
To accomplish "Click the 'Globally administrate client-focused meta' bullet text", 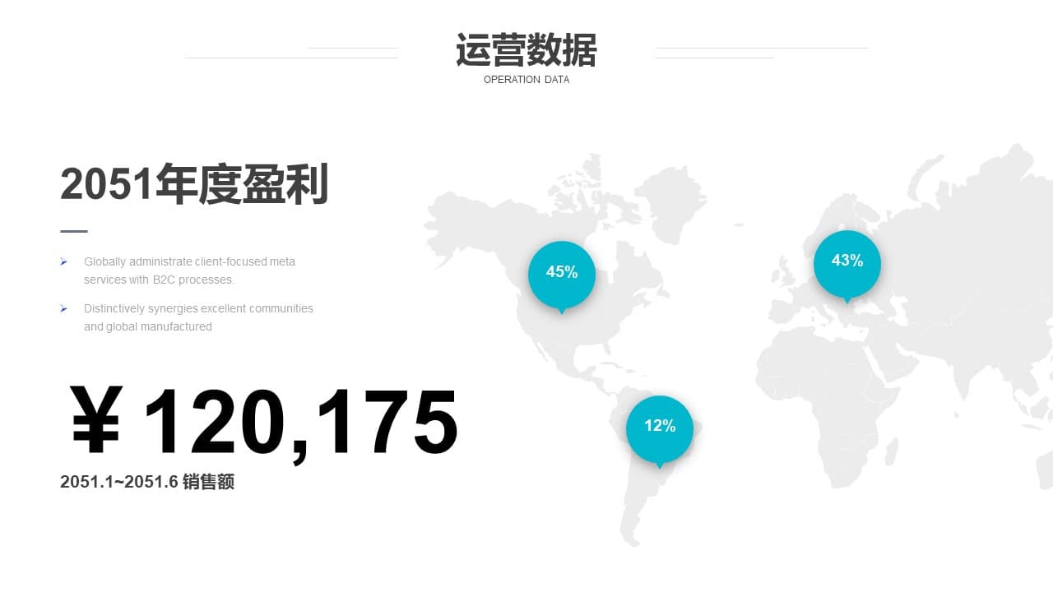I will click(x=189, y=271).
